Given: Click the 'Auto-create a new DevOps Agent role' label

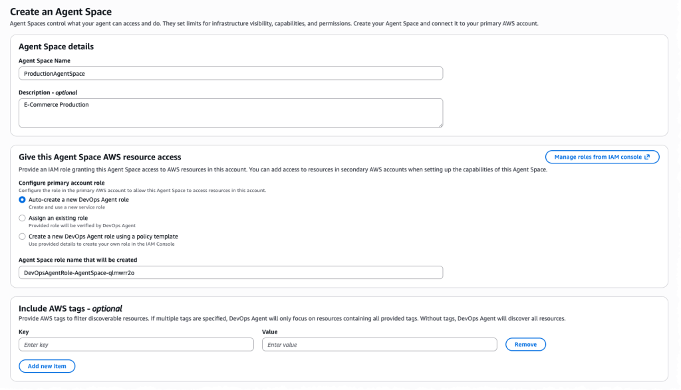Looking at the screenshot, I should pos(78,199).
